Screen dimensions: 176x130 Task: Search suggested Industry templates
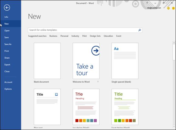pos(75,36)
